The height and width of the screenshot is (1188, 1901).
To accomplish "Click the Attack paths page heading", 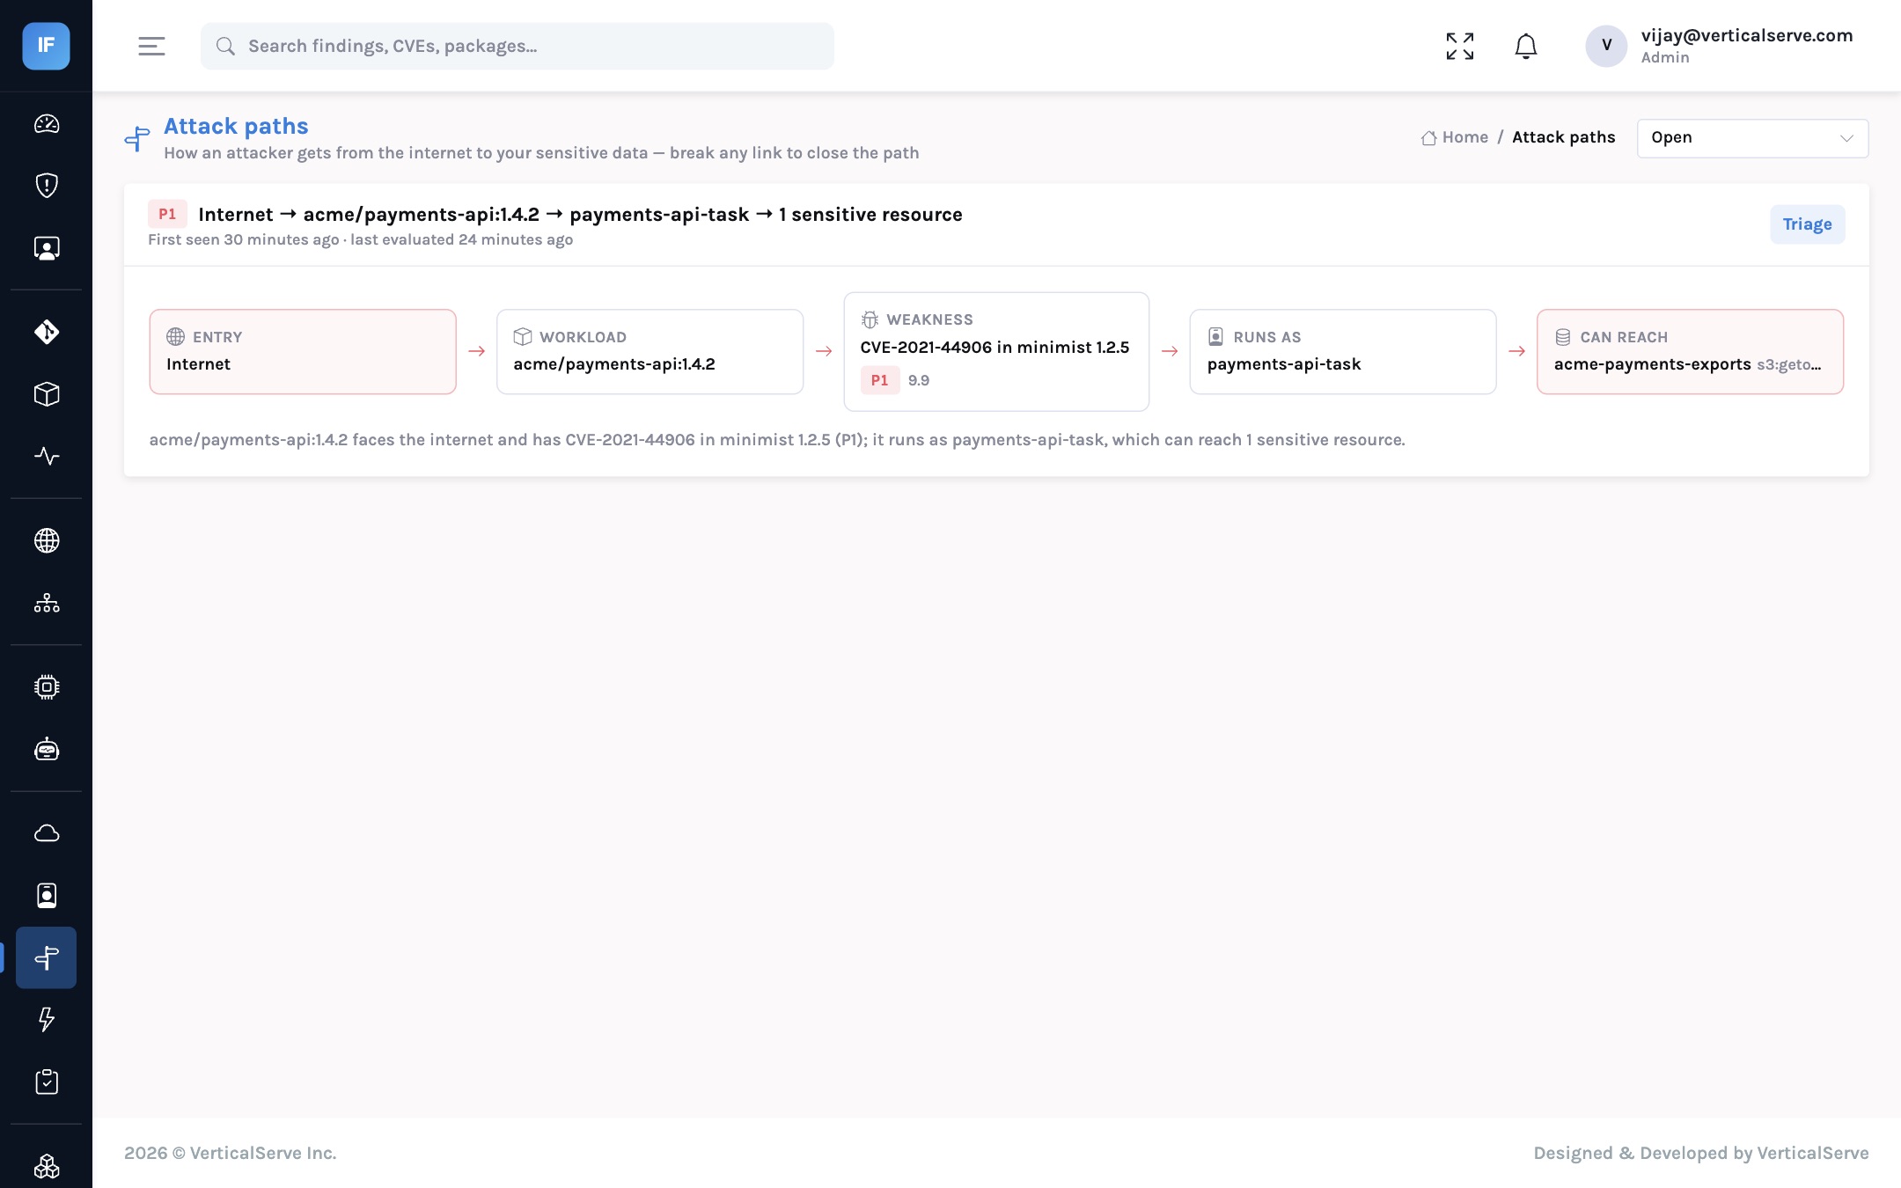I will point(236,126).
